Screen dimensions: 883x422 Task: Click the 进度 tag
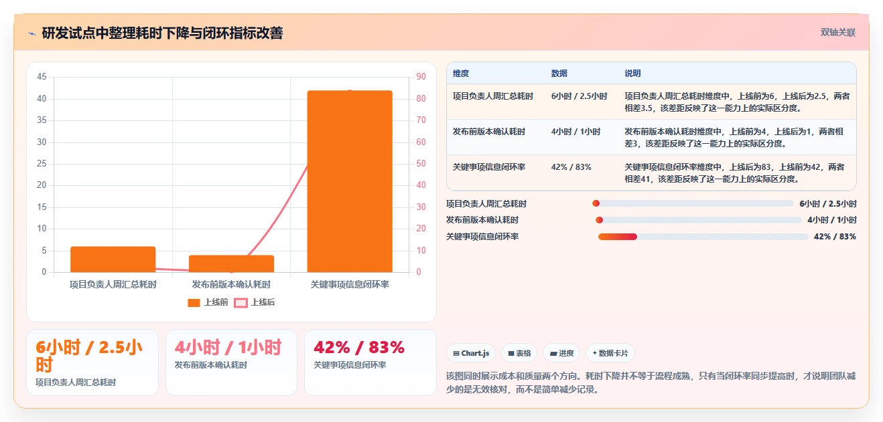click(x=561, y=353)
